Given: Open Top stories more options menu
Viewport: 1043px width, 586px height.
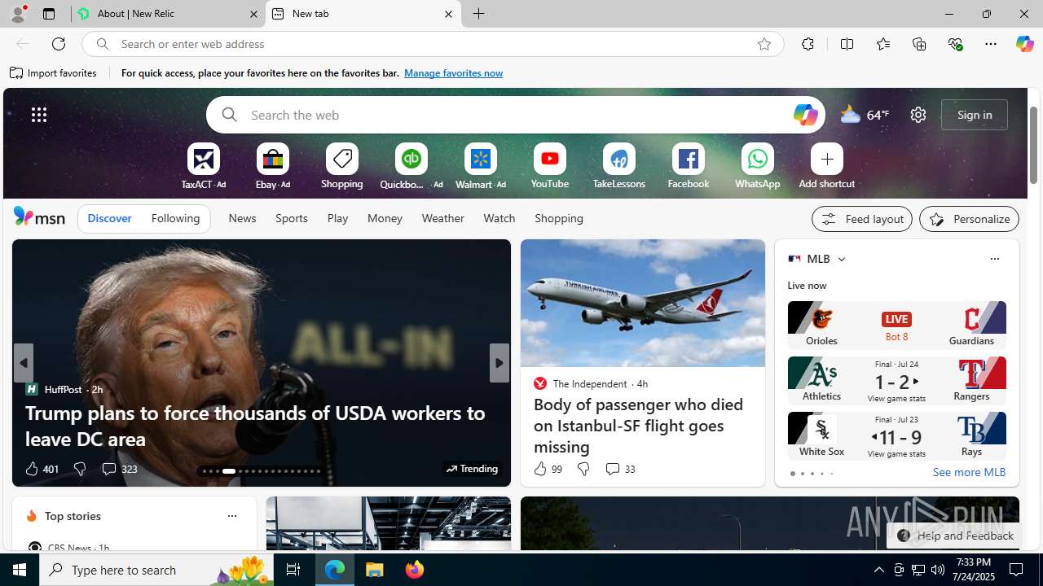Looking at the screenshot, I should click(231, 516).
